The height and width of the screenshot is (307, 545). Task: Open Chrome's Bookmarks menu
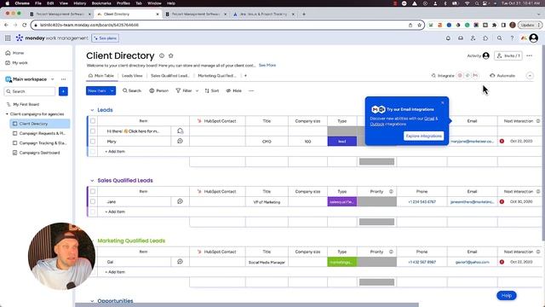(101, 3)
